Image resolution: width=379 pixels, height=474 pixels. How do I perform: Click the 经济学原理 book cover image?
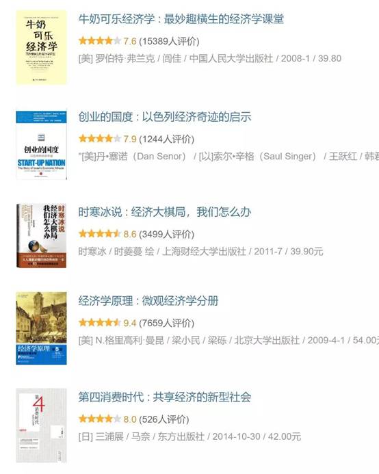(42, 328)
